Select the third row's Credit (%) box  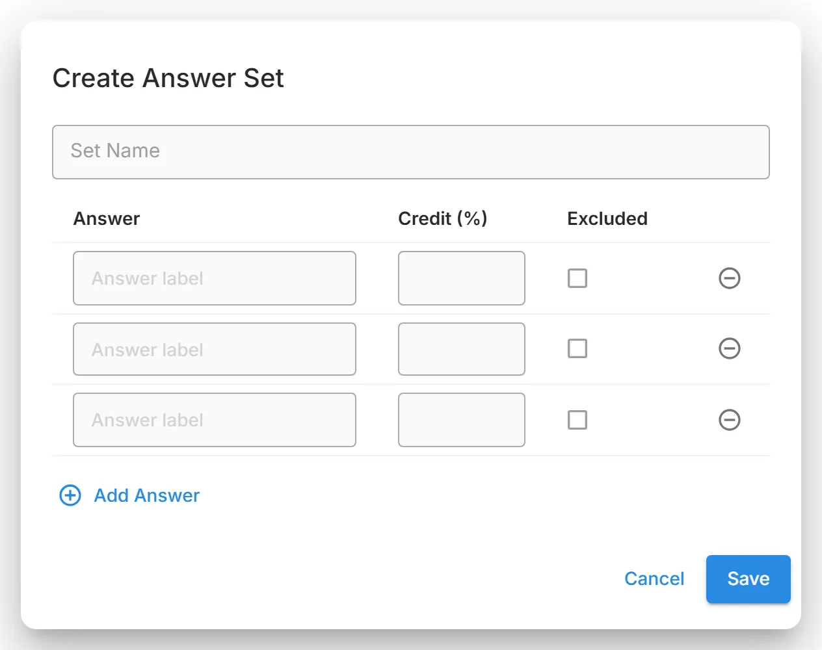tap(462, 420)
